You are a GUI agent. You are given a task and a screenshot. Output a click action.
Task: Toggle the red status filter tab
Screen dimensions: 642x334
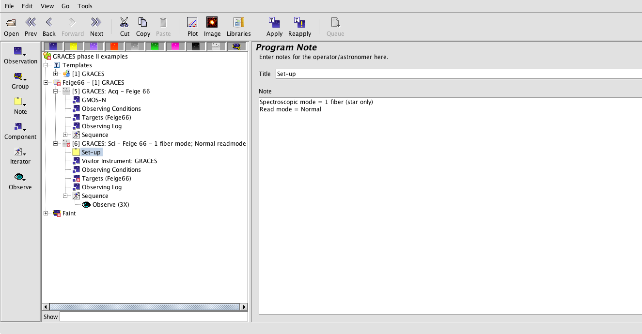[x=114, y=46]
